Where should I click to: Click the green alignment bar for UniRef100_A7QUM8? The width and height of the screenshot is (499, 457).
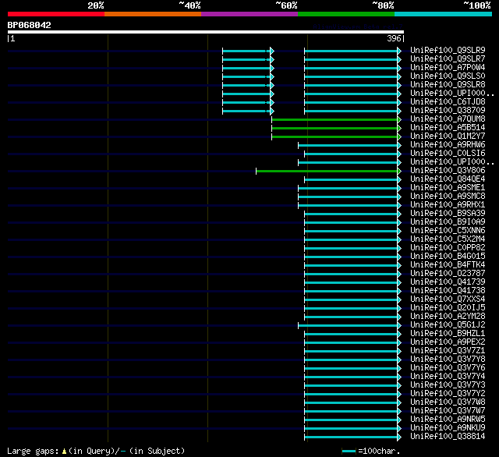click(336, 119)
